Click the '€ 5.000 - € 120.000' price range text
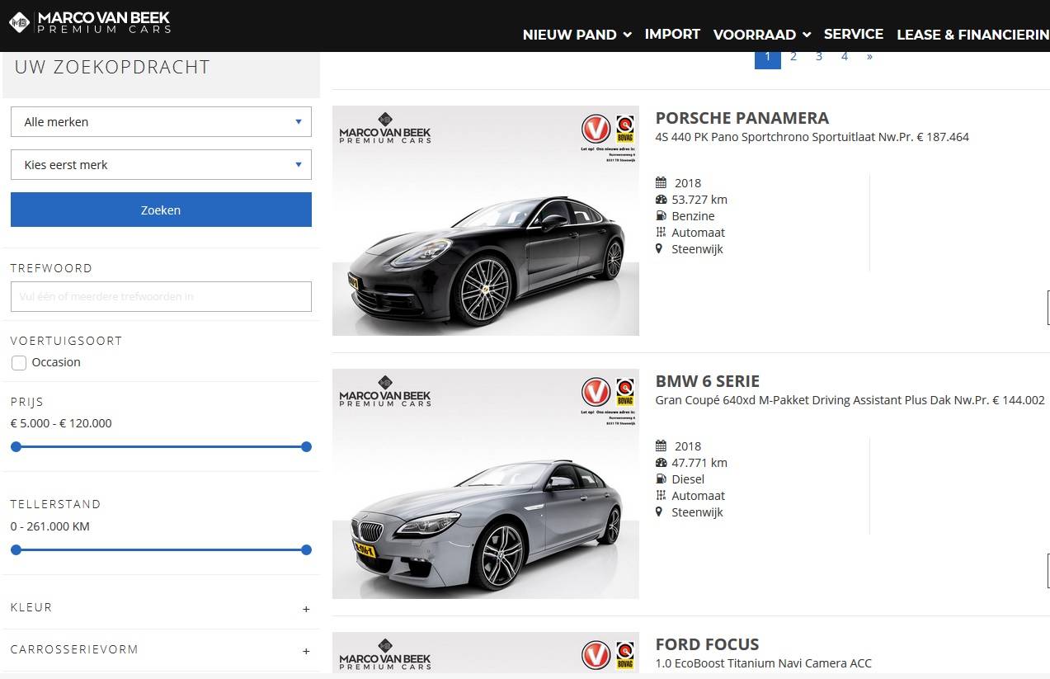Viewport: 1050px width, 679px height. [61, 423]
